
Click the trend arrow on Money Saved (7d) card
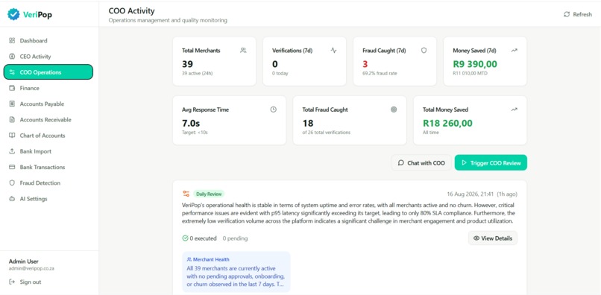pyautogui.click(x=515, y=50)
